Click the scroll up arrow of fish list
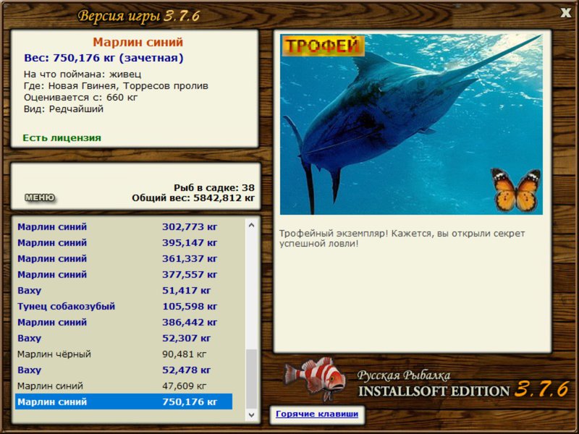This screenshot has width=579, height=434. pyautogui.click(x=251, y=225)
